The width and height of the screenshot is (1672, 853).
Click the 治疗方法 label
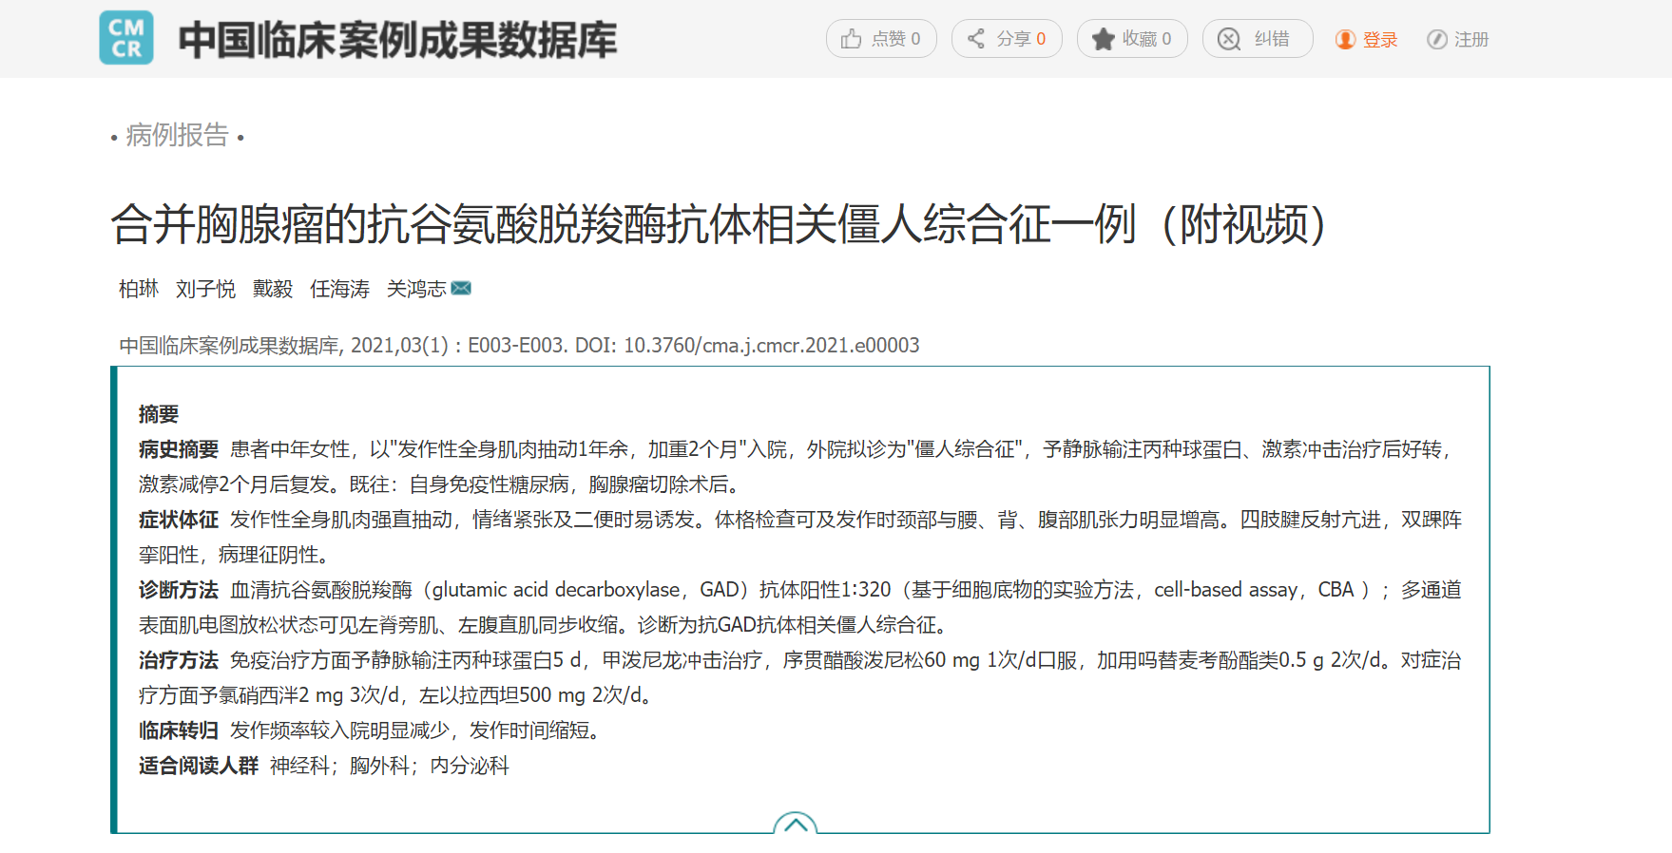click(x=179, y=660)
